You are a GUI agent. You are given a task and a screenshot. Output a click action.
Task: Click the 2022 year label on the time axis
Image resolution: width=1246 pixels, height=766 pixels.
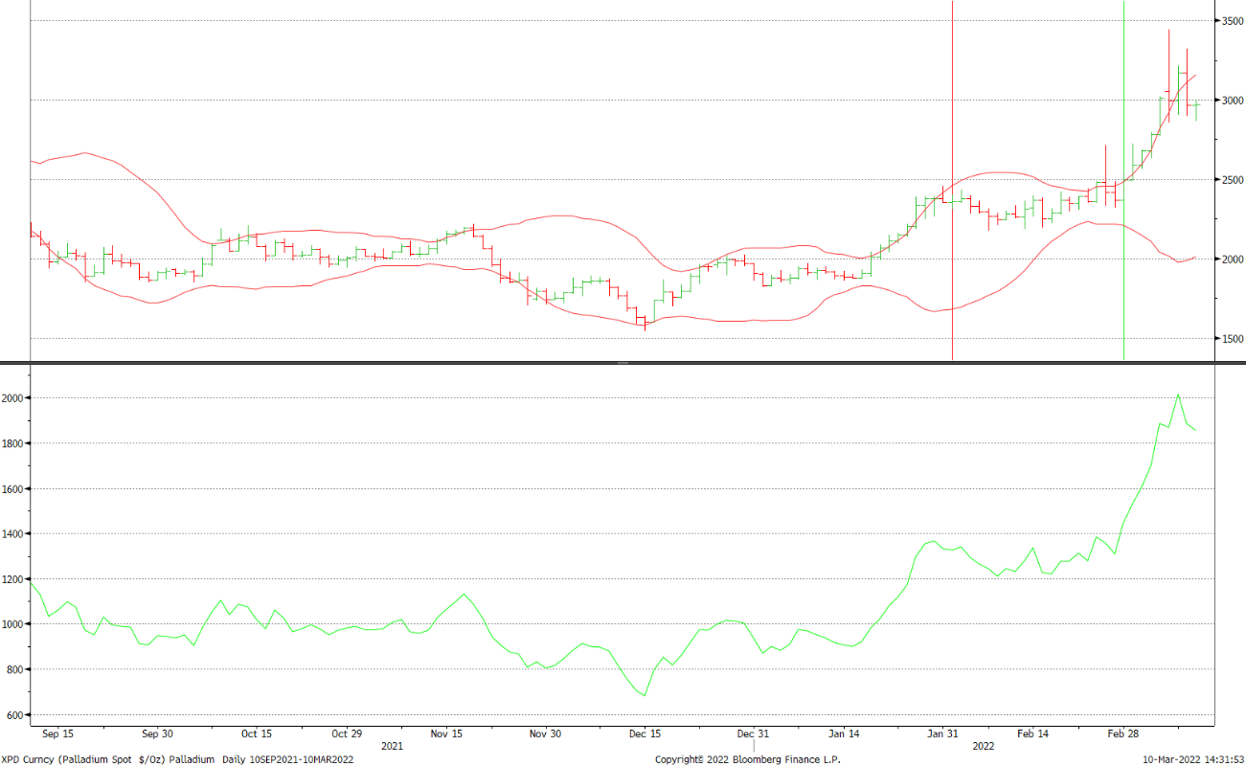[984, 745]
